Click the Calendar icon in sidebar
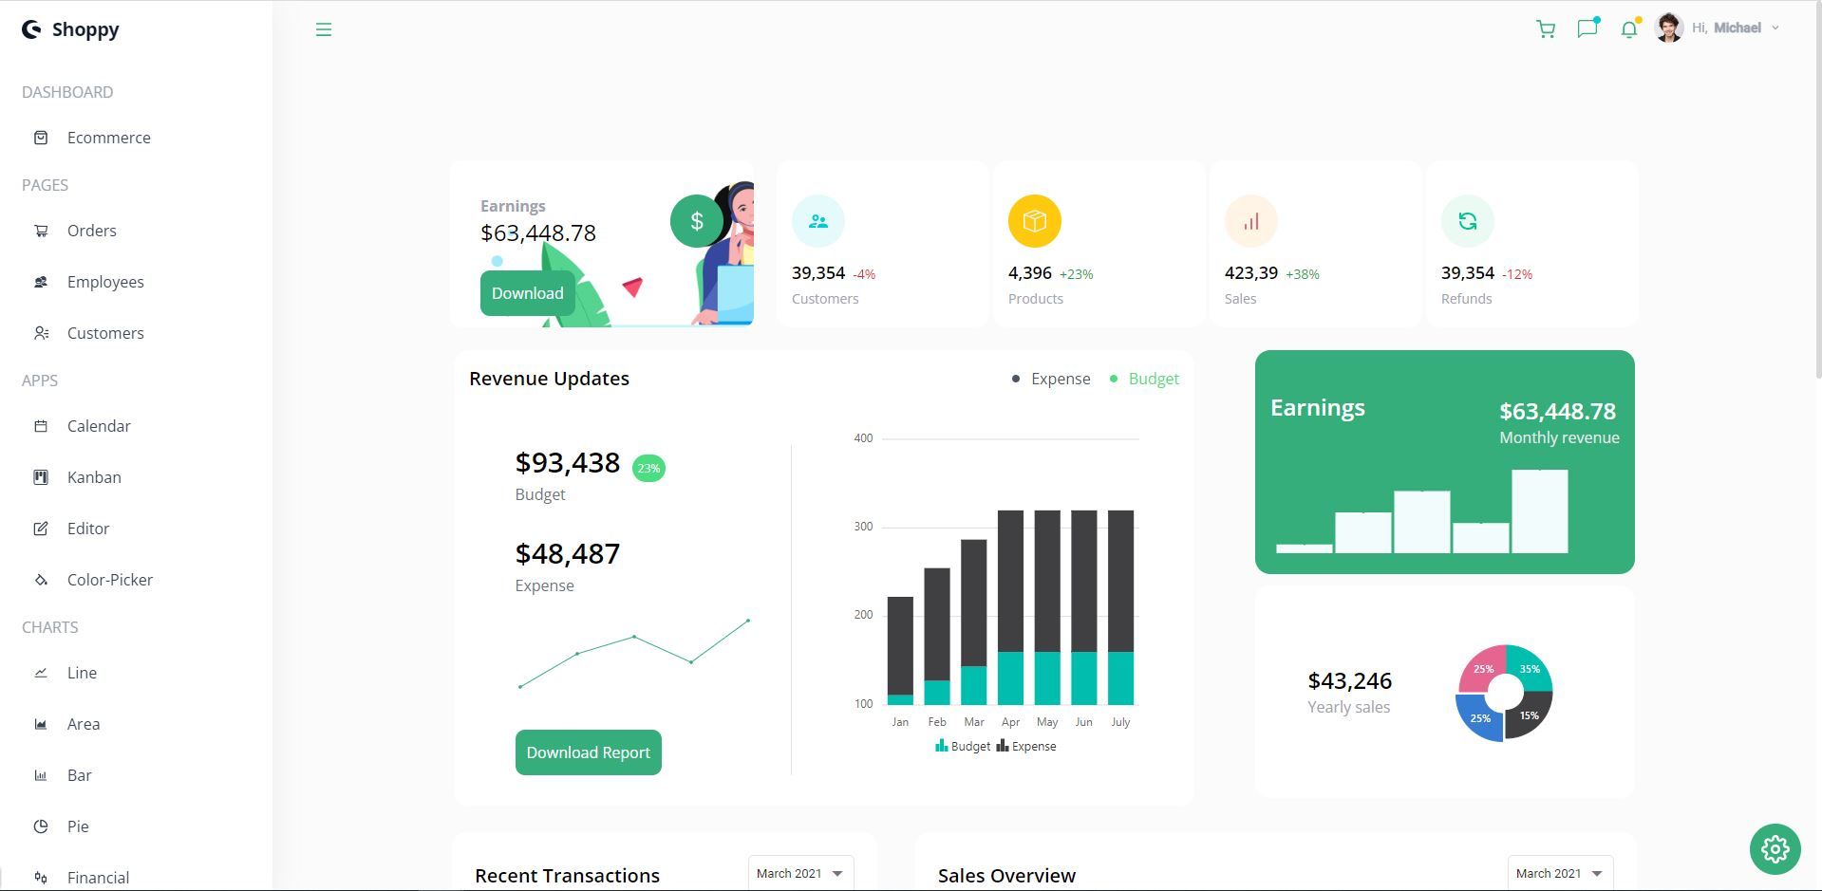The width and height of the screenshot is (1822, 891). [41, 426]
